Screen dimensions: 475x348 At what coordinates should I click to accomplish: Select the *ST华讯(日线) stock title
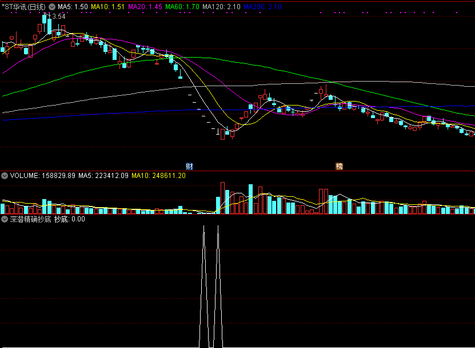tap(23, 7)
